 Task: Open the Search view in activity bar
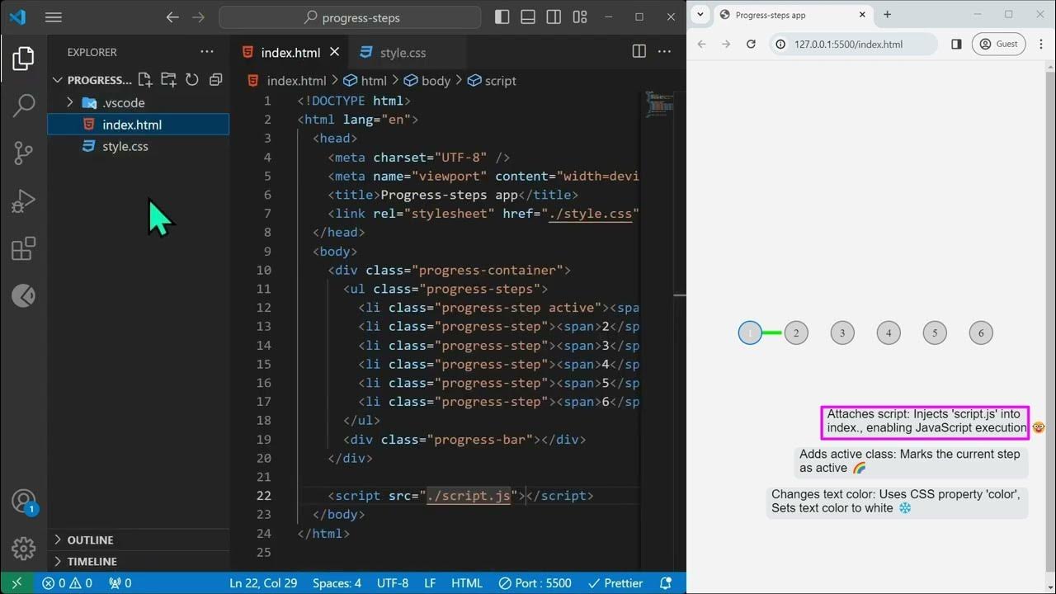(23, 105)
